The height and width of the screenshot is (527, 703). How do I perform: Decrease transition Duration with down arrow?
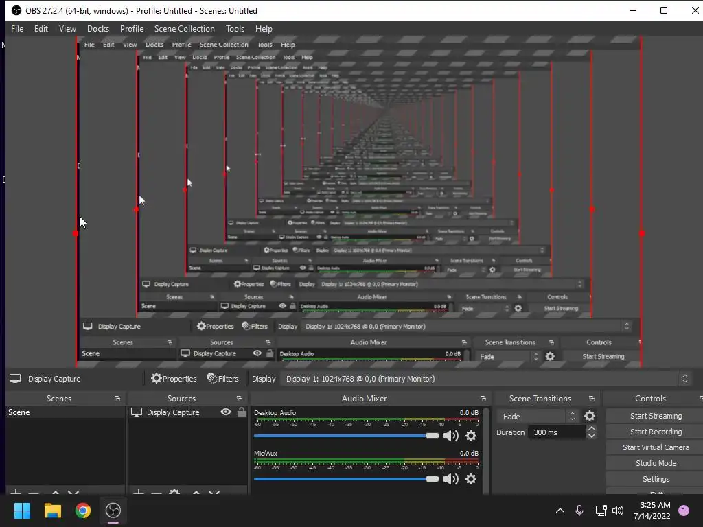pyautogui.click(x=592, y=436)
